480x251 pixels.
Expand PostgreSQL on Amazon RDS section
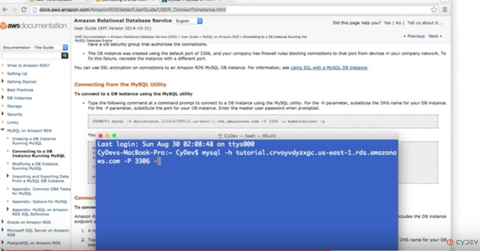(x=3, y=242)
